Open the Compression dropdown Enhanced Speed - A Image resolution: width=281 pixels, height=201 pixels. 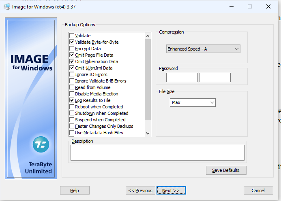[203, 49]
